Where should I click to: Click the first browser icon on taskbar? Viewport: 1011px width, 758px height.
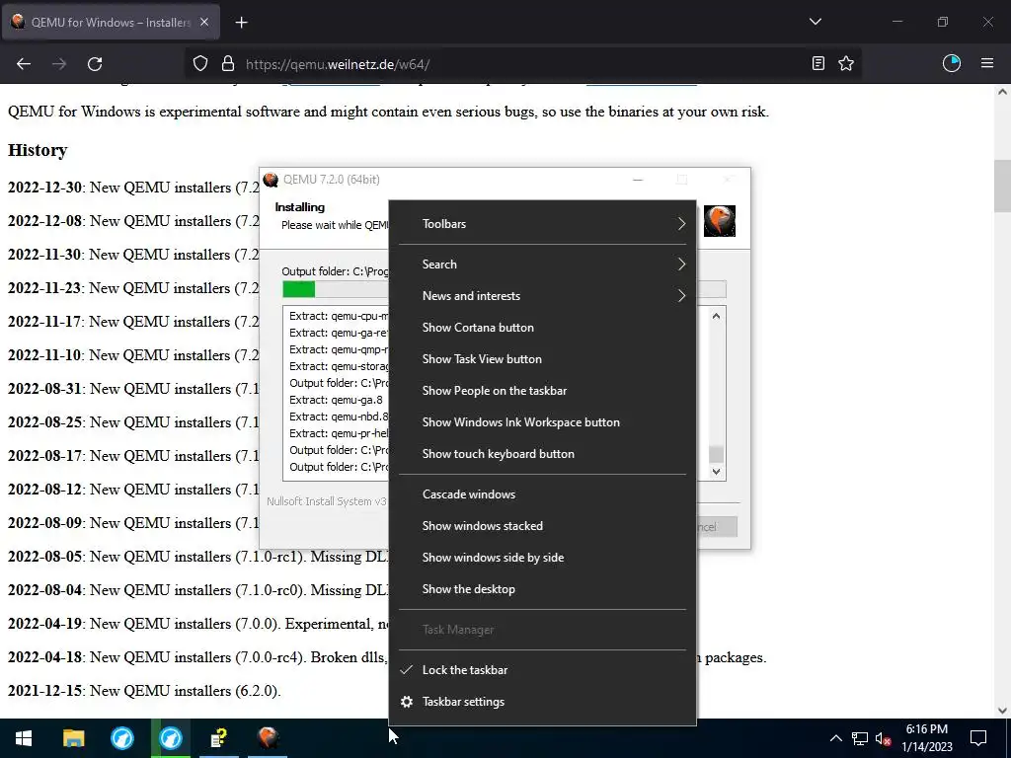tap(121, 738)
